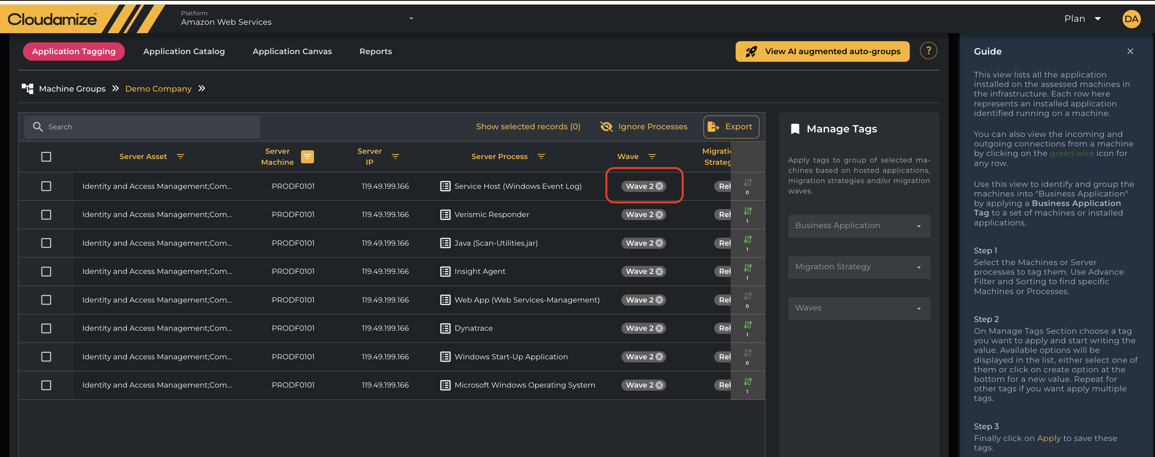Open the help question mark icon

click(928, 51)
